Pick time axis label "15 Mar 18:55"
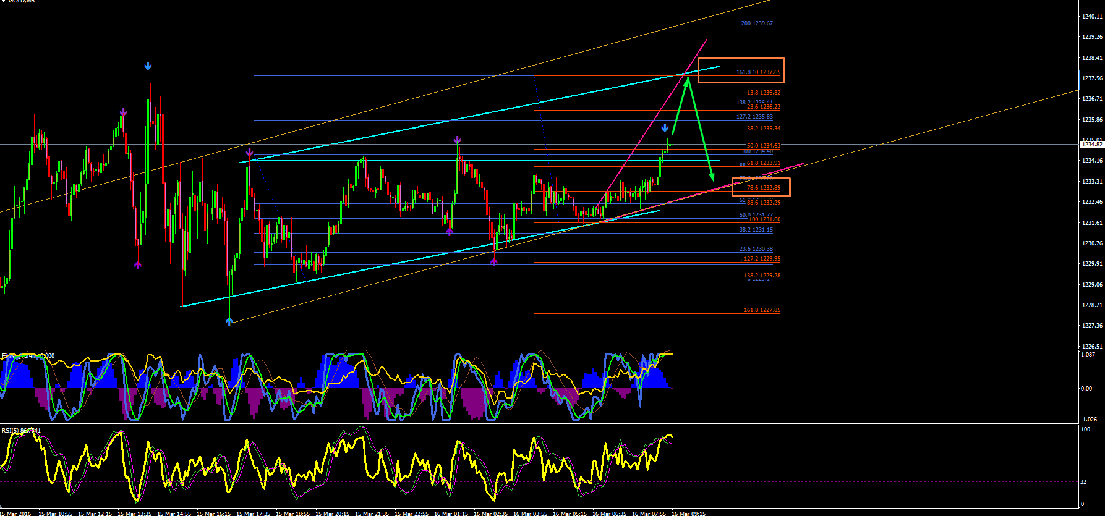 (x=292, y=513)
